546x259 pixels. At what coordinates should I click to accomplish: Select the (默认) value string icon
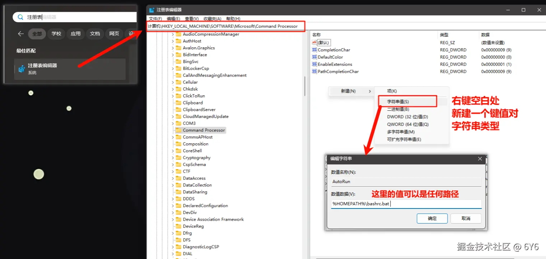tap(314, 43)
